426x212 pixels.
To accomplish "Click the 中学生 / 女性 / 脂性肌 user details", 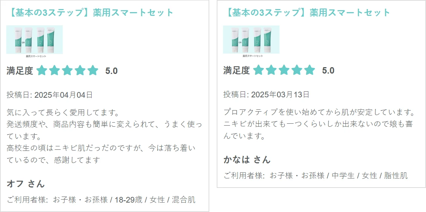I will 370,175.
